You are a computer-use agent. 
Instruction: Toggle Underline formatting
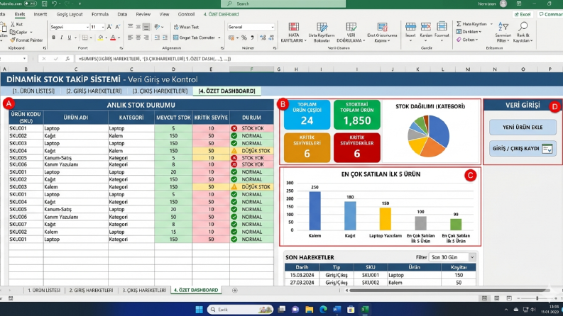point(70,38)
